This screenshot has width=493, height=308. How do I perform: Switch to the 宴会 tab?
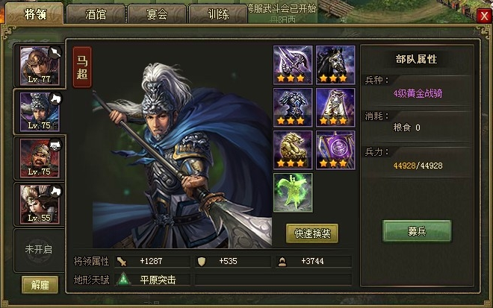click(x=157, y=14)
